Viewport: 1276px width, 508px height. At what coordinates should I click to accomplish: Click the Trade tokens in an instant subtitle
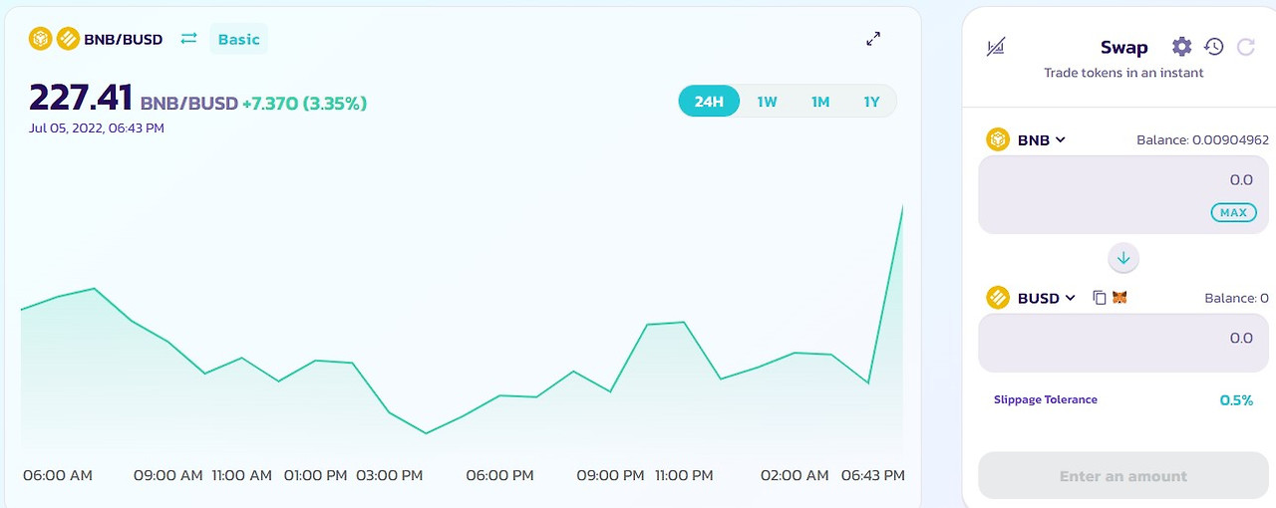point(1123,73)
